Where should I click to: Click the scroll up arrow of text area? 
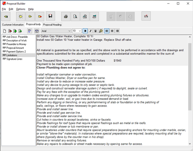(x=190, y=37)
